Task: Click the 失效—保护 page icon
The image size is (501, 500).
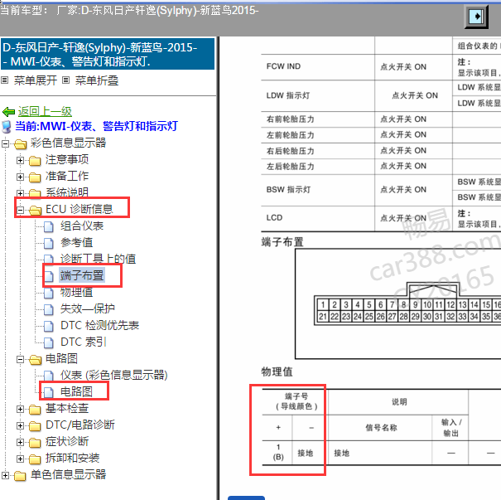Action: point(49,309)
